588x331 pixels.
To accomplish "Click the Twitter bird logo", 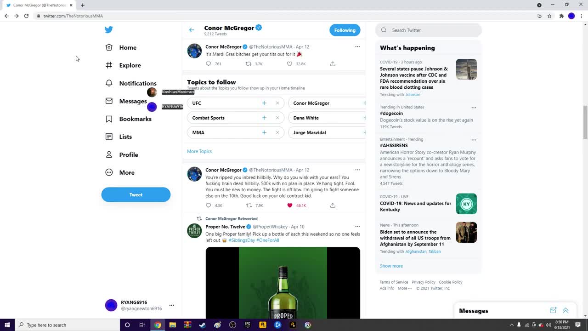I will click(x=108, y=30).
